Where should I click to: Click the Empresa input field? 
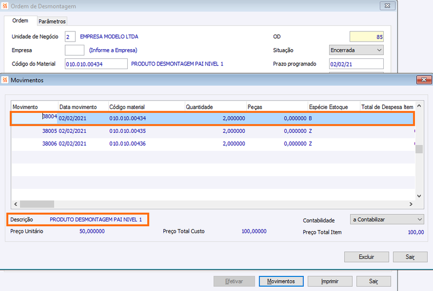74,50
